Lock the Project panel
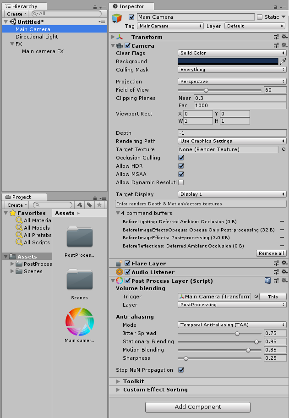This screenshot has height=418, width=289. [95, 198]
